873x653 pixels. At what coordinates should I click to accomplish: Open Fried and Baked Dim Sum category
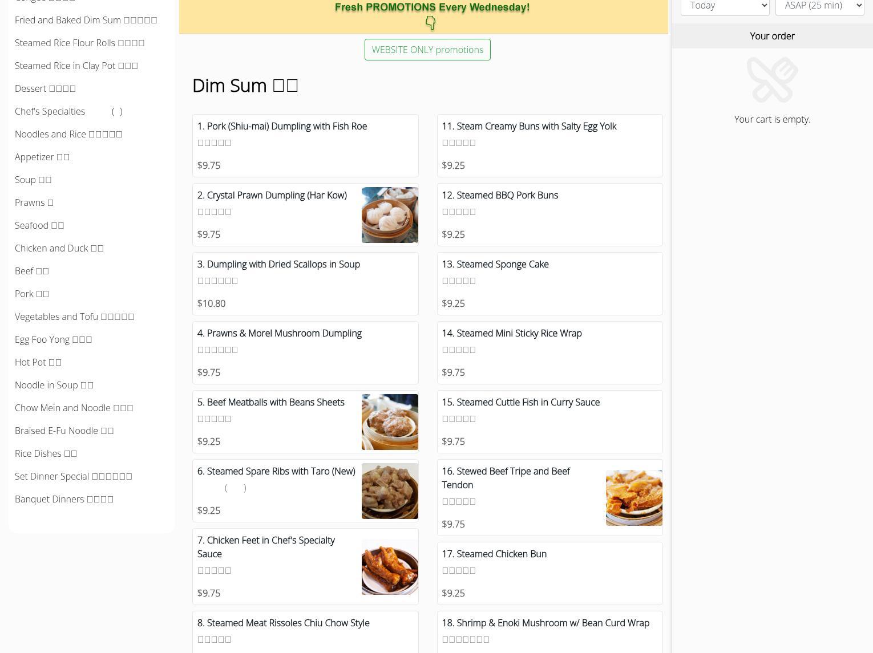(86, 20)
